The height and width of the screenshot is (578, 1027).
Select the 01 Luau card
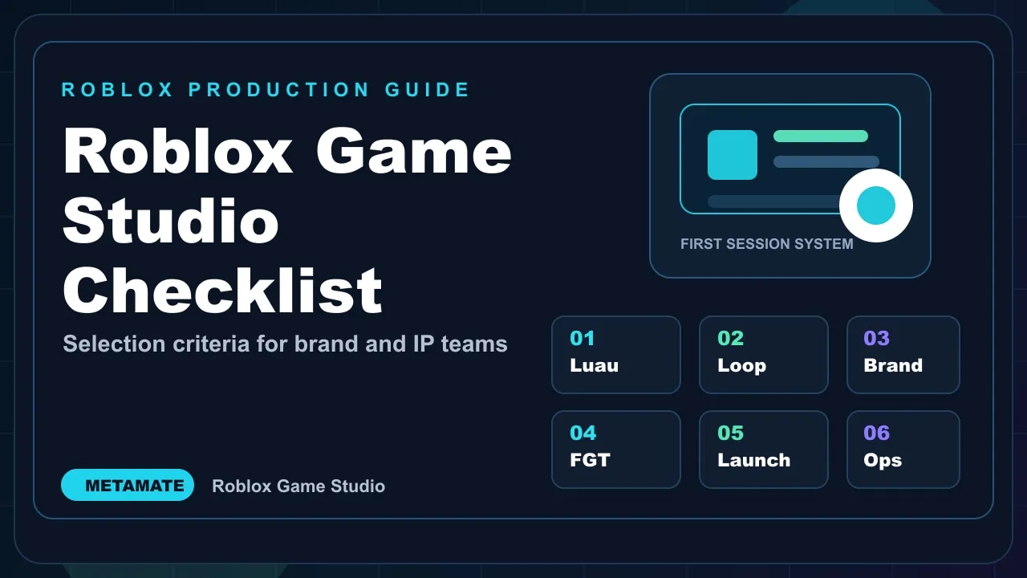616,355
